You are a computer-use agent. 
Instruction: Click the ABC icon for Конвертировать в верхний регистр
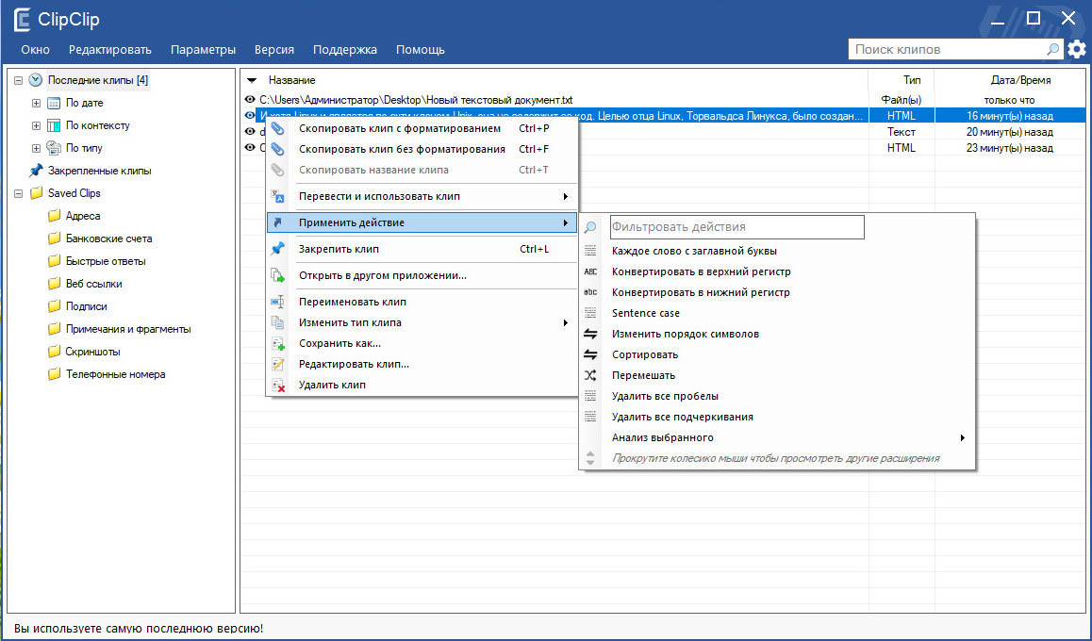(590, 271)
